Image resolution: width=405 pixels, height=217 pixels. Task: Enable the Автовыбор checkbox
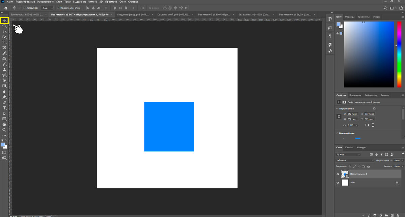pyautogui.click(x=24, y=8)
